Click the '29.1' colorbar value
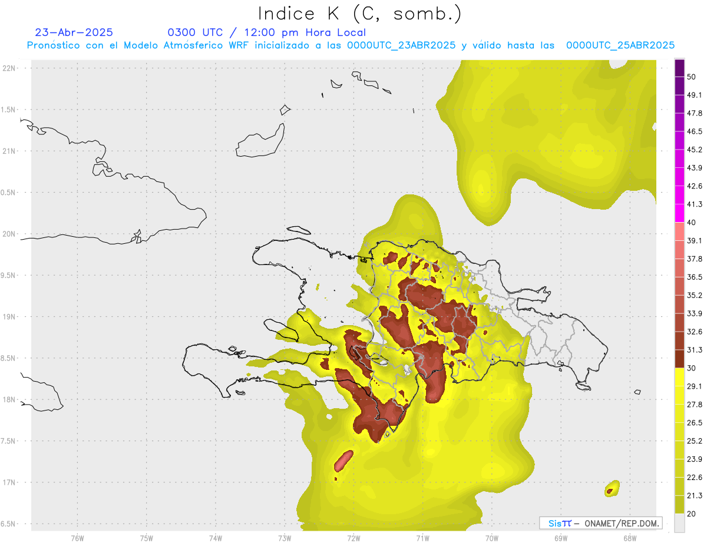The image size is (707, 546). pyautogui.click(x=695, y=386)
